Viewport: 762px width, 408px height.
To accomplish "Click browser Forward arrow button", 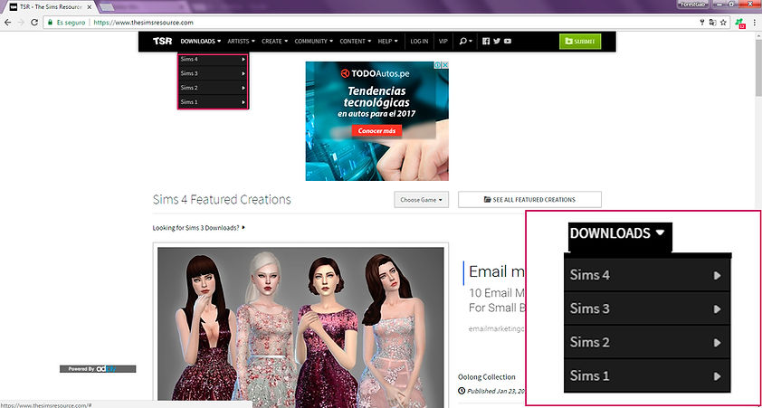I will coord(21,23).
